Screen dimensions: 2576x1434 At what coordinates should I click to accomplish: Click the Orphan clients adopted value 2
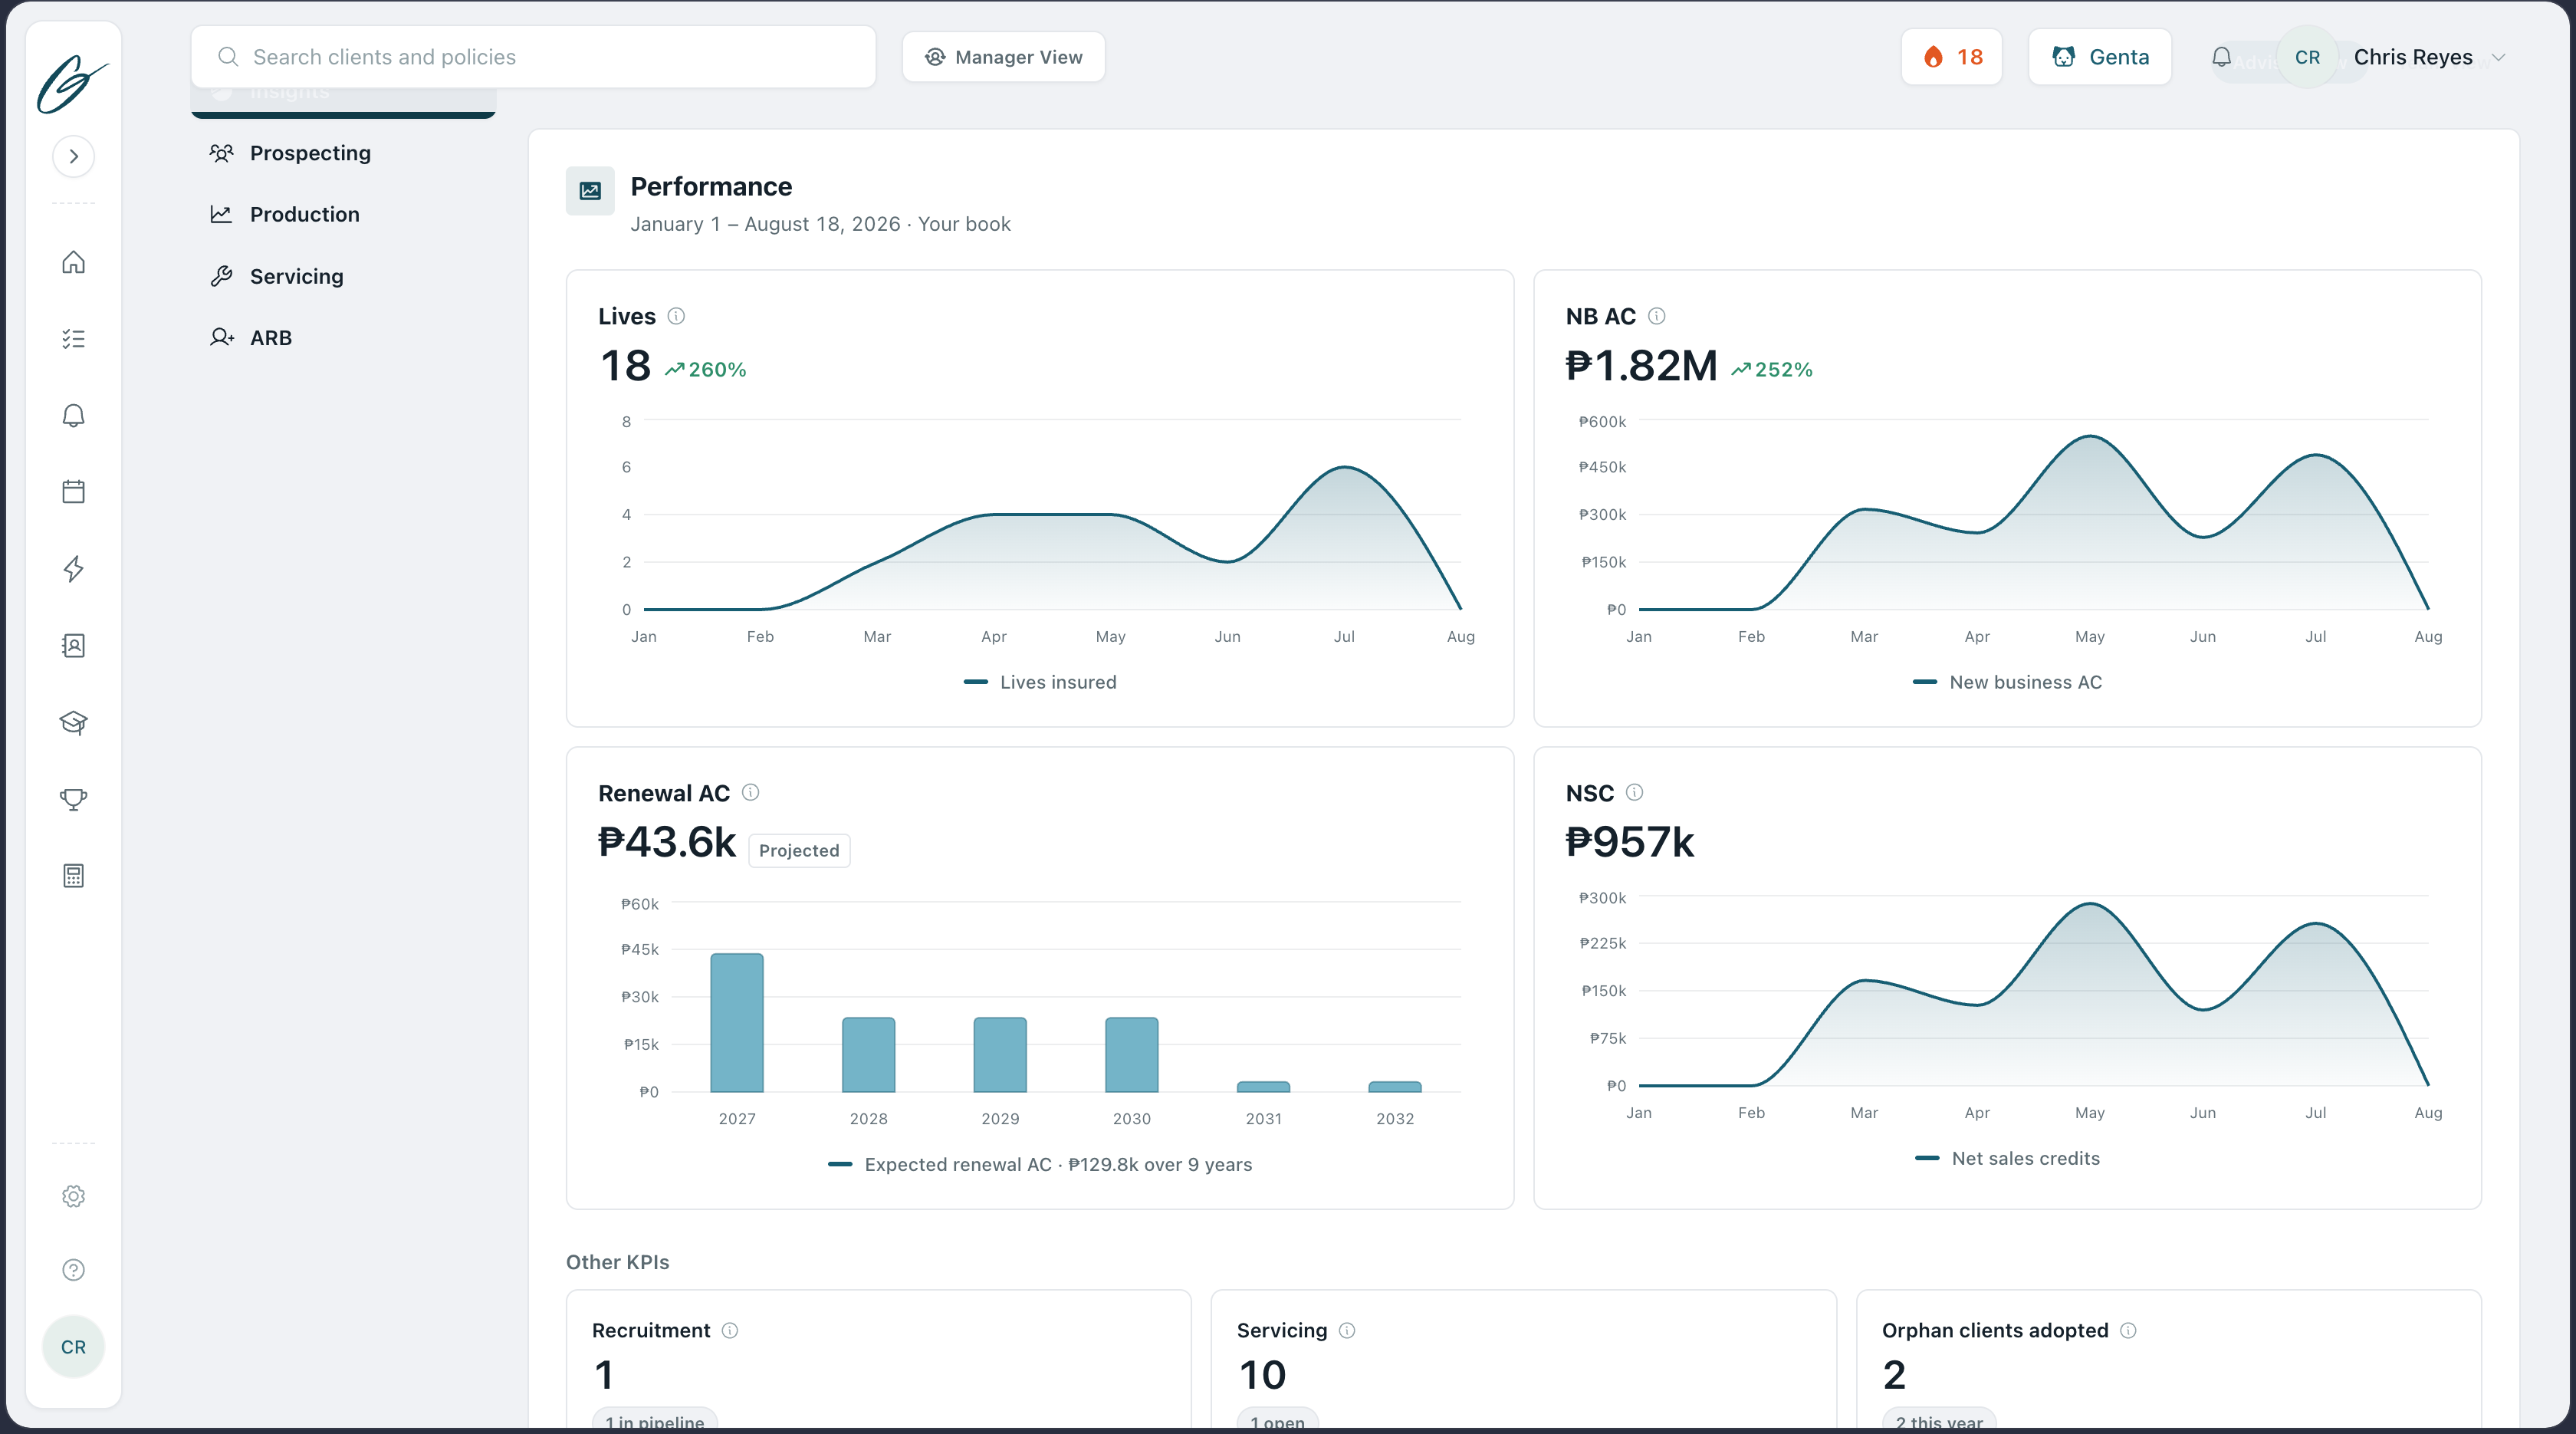(1894, 1375)
